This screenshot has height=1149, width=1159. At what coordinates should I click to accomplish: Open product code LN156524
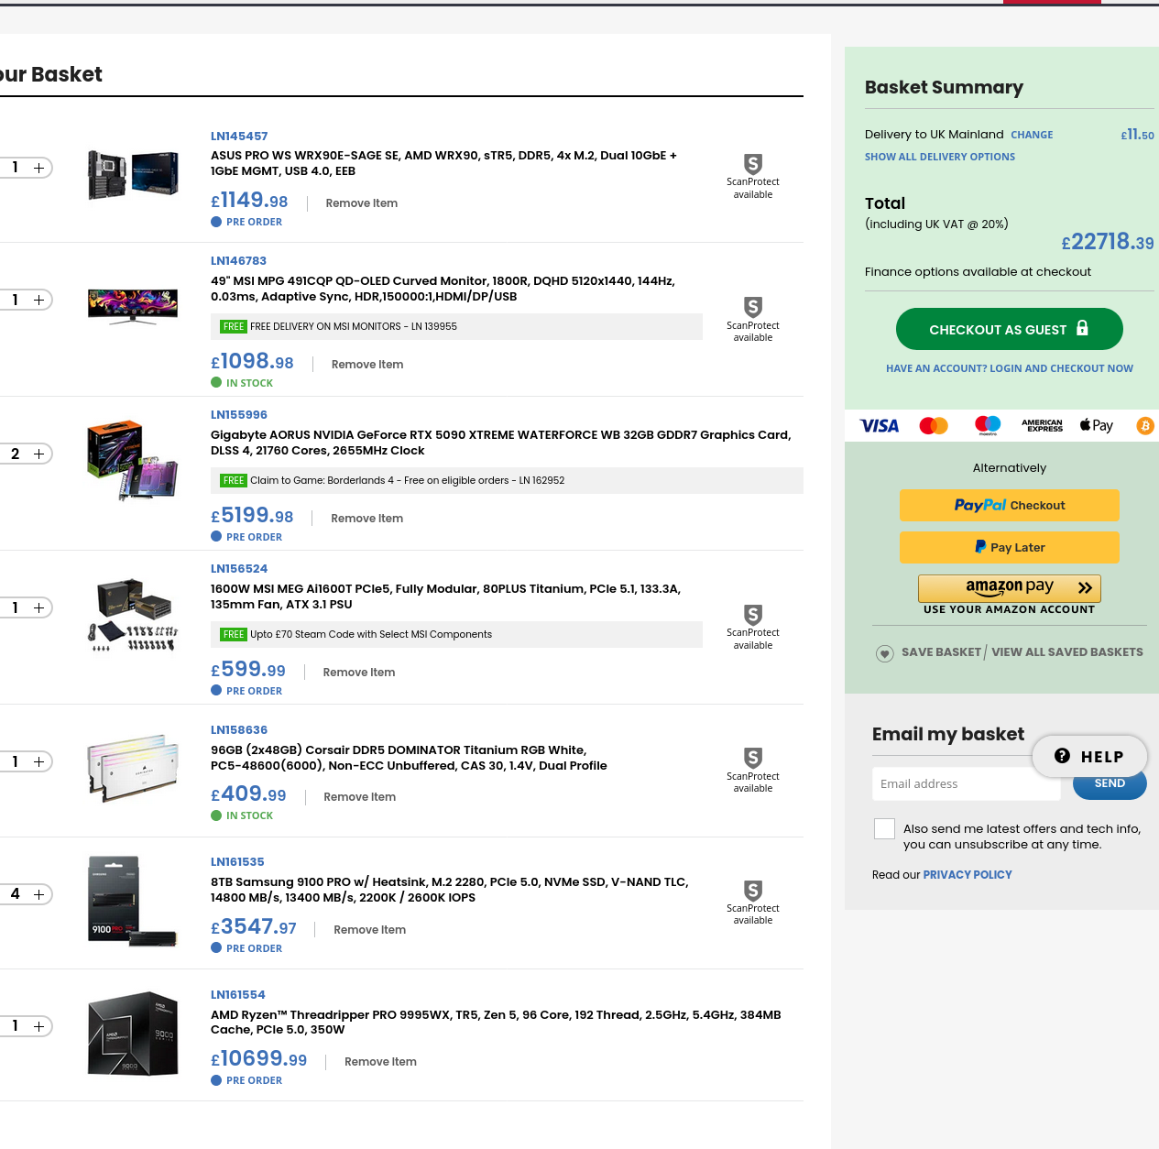(239, 569)
